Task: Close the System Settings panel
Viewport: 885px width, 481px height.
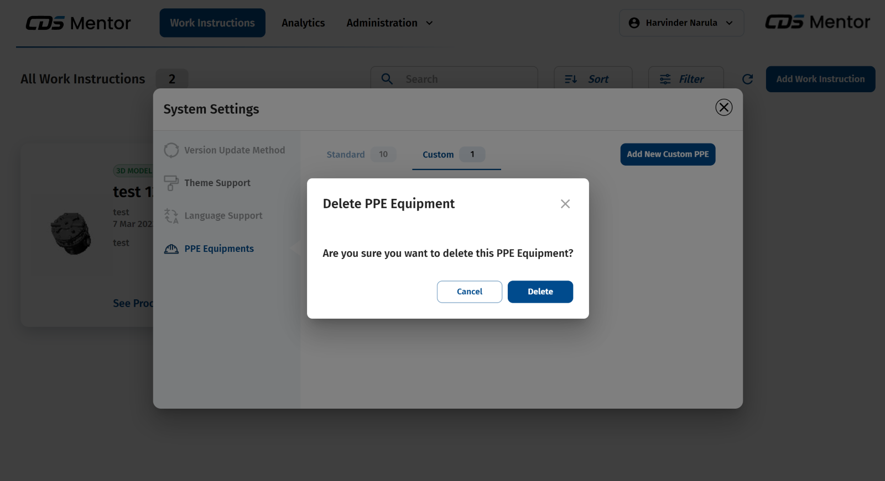Action: click(x=723, y=107)
